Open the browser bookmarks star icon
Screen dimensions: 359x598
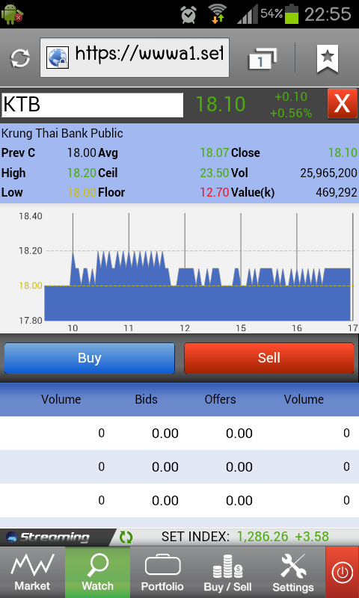tap(327, 58)
